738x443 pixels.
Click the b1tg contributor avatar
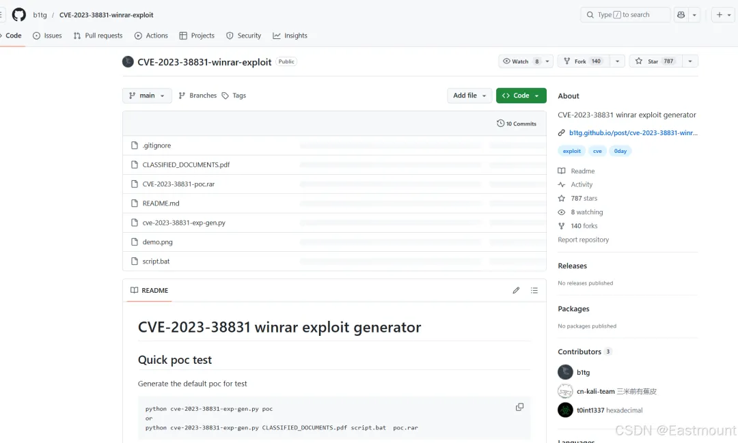[x=565, y=372]
